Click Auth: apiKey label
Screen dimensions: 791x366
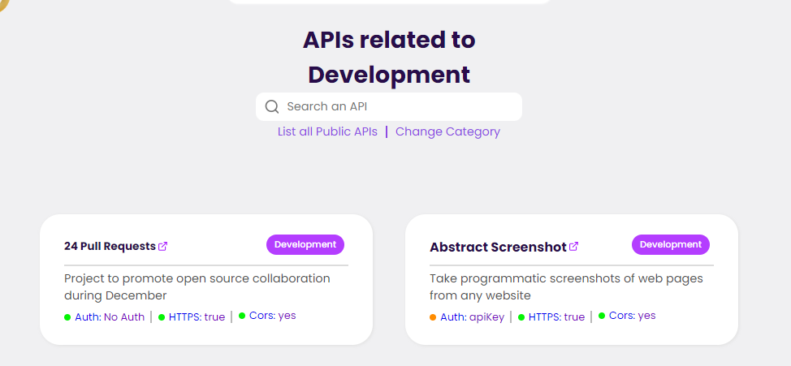point(472,317)
